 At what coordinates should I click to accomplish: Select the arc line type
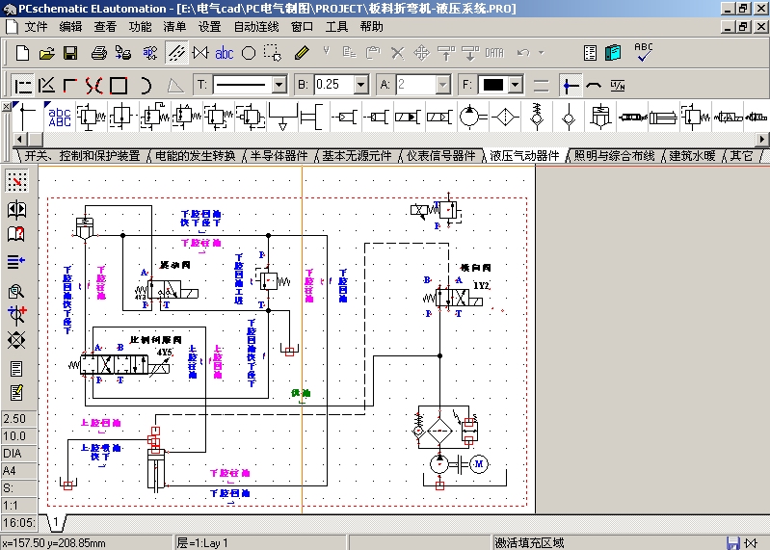click(x=146, y=86)
